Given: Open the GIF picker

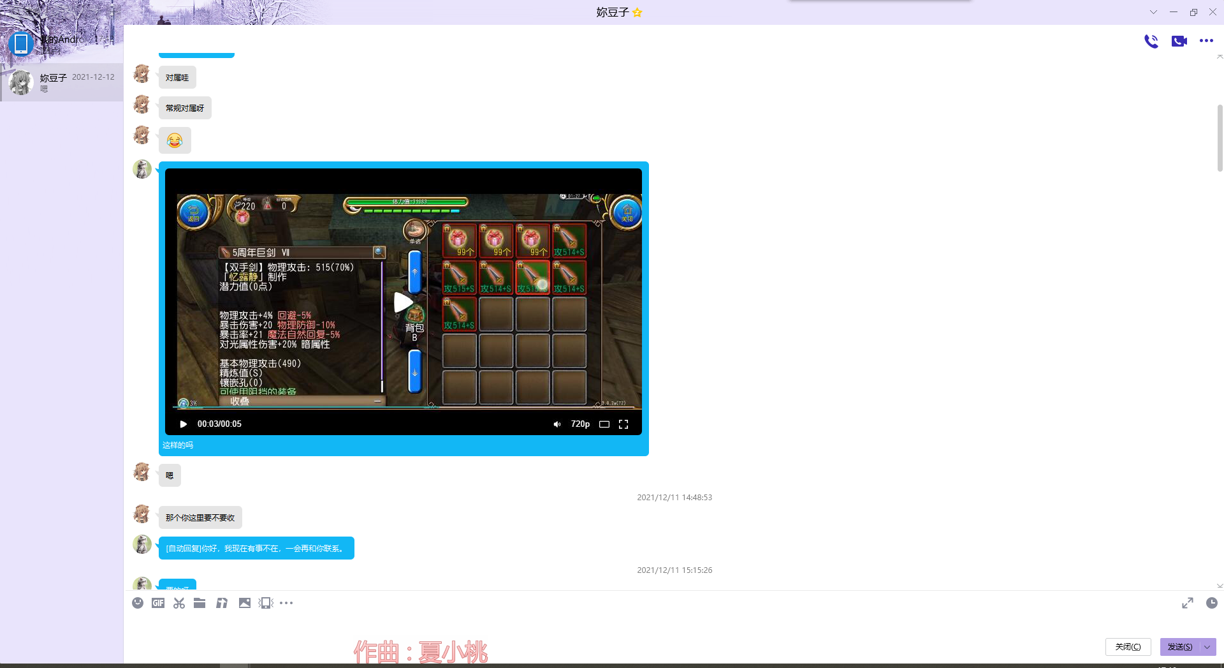Looking at the screenshot, I should pyautogui.click(x=158, y=603).
